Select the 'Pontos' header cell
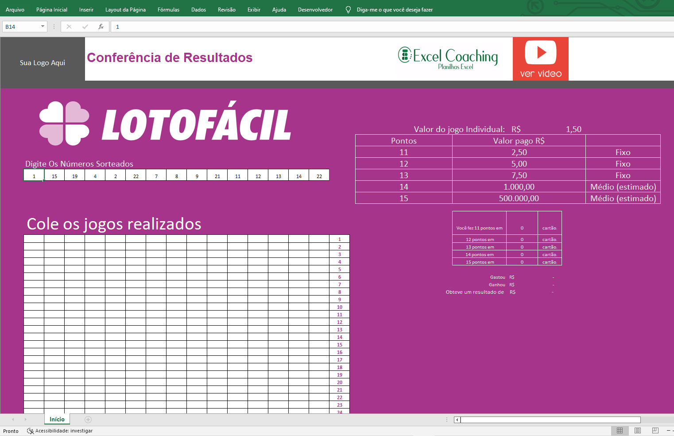The width and height of the screenshot is (674, 436). (x=404, y=140)
